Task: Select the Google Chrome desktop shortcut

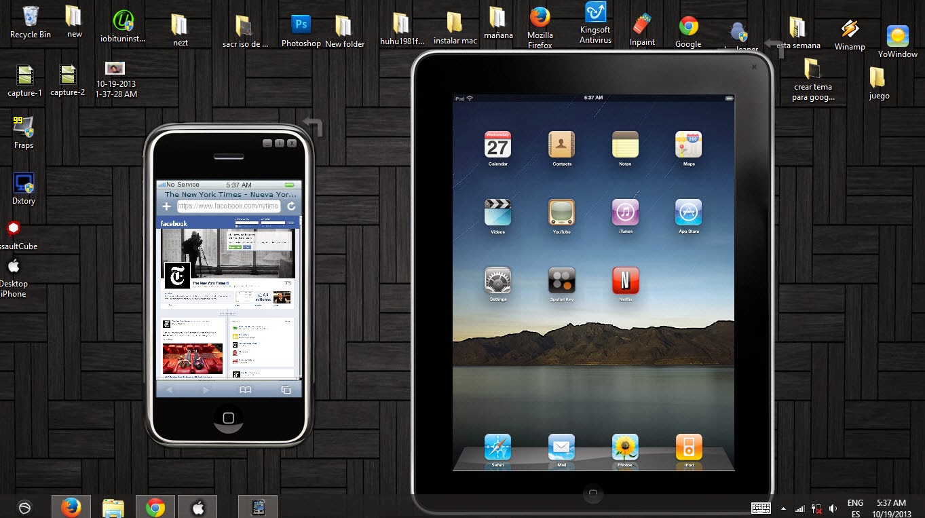Action: (688, 32)
